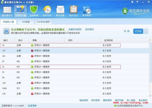Viewport: 152px width, 108px height.
Task: Click TCP protocol in port 21 row
Action: click(x=18, y=67)
